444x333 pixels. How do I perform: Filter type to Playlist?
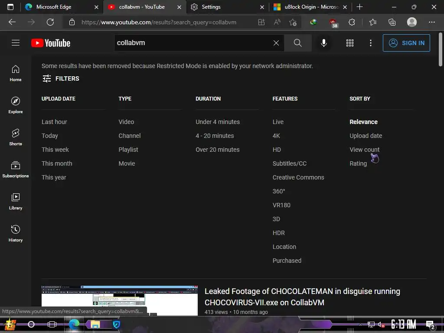[128, 150]
